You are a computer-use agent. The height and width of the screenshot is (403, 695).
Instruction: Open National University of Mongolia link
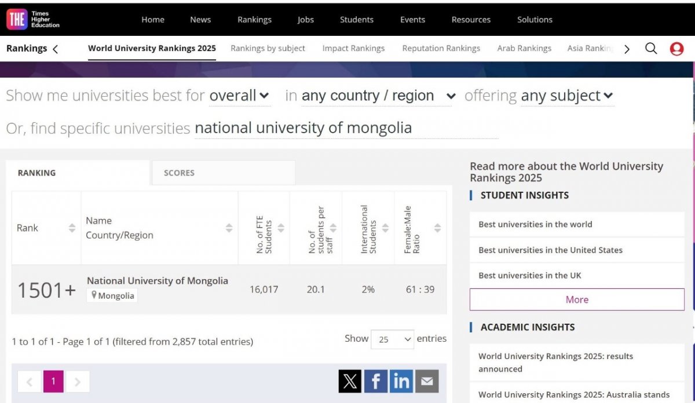158,281
